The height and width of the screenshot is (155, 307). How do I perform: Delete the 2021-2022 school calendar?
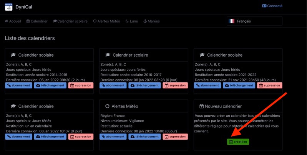click(x=269, y=85)
